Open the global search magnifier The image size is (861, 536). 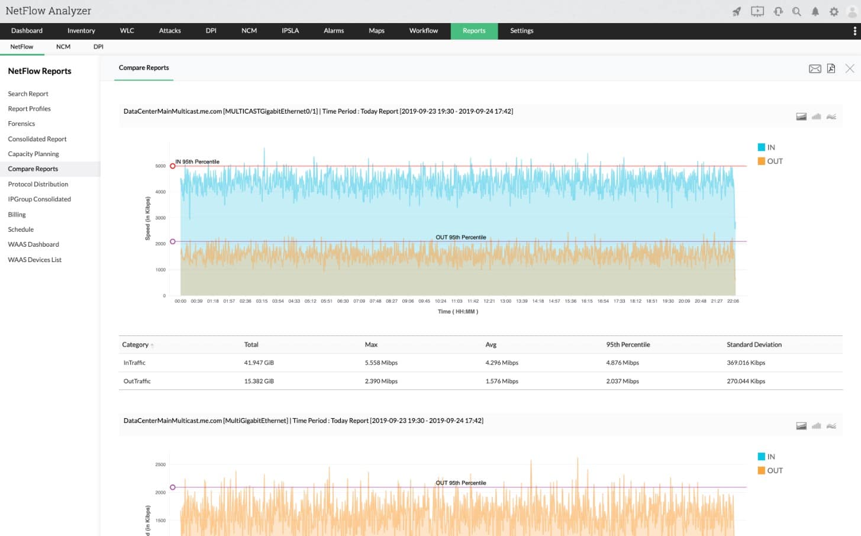pyautogui.click(x=796, y=11)
